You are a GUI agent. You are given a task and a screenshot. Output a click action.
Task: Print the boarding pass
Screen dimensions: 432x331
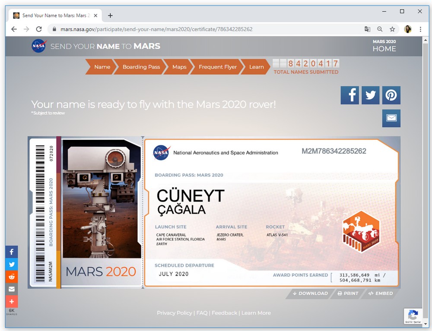[x=348, y=293]
